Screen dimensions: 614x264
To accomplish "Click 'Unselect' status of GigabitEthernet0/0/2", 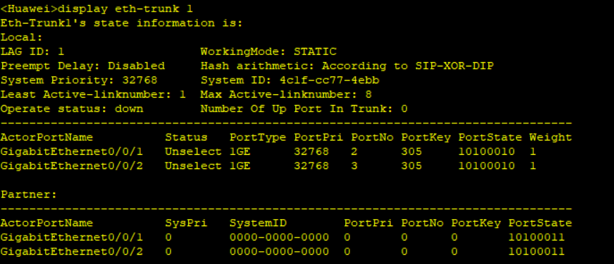I will coord(193,166).
